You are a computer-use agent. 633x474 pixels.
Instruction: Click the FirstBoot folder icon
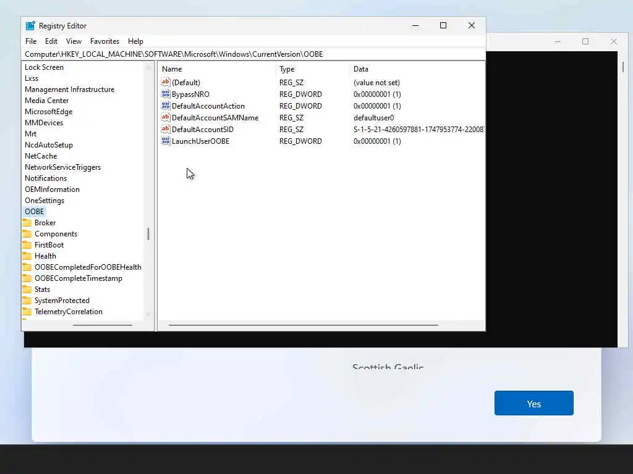[27, 244]
